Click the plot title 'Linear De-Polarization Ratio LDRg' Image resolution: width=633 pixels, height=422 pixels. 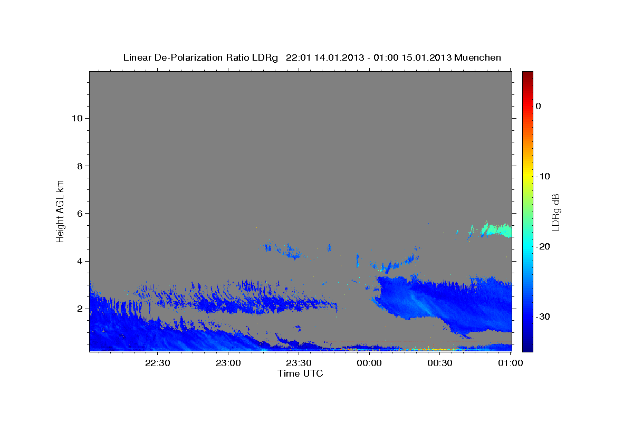200,57
